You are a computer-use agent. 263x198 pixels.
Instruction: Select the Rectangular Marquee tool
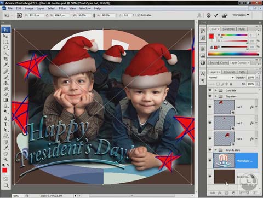click(5, 42)
